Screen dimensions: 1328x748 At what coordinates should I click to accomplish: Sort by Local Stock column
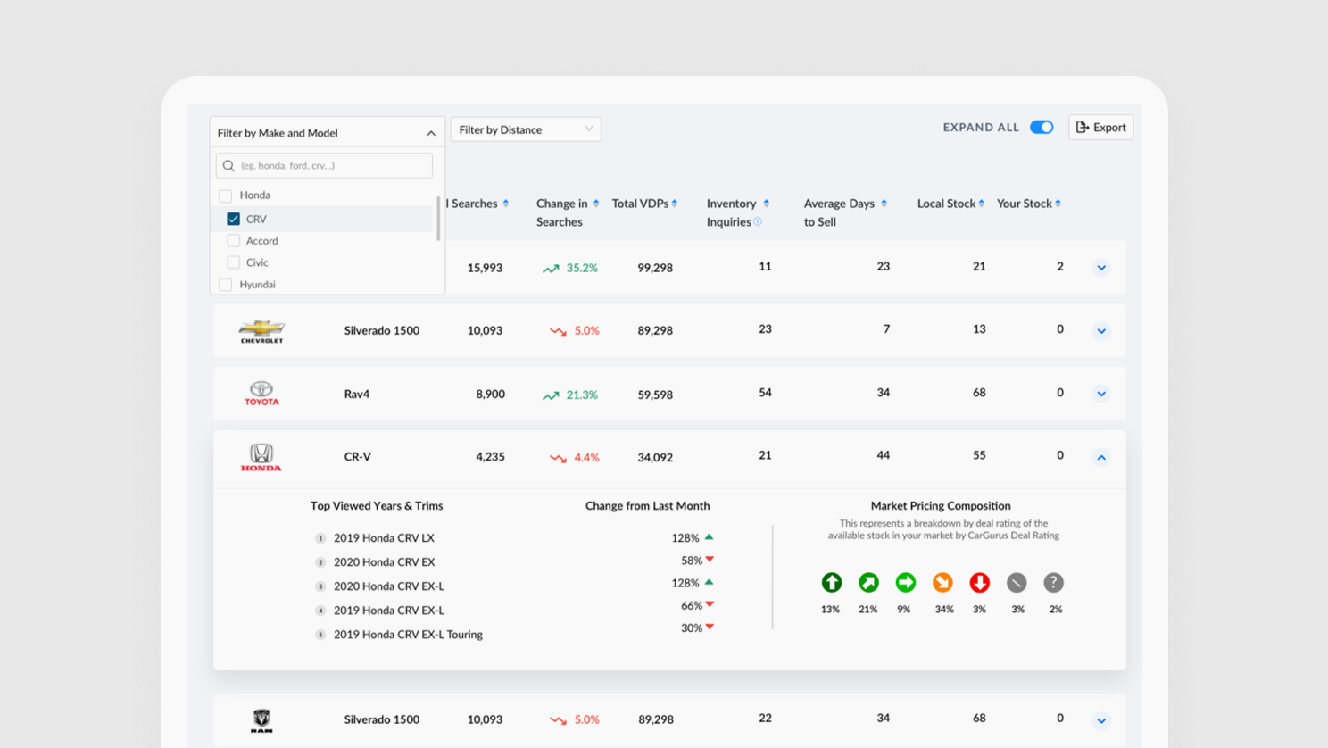pos(982,204)
